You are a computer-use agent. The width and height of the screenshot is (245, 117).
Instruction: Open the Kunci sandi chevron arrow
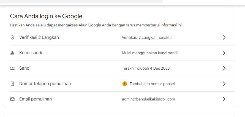pos(224,53)
